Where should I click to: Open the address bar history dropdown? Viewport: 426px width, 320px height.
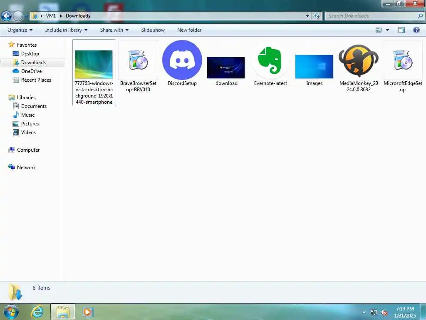307,16
